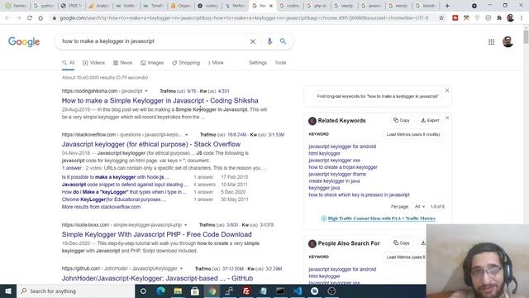Copy the Related Keywords list
529x298 pixels.
[x=402, y=120]
